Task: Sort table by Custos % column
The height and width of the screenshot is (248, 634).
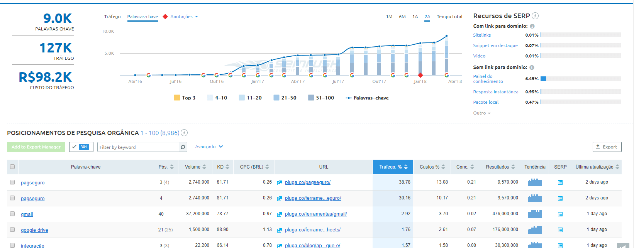Action: pos(432,167)
